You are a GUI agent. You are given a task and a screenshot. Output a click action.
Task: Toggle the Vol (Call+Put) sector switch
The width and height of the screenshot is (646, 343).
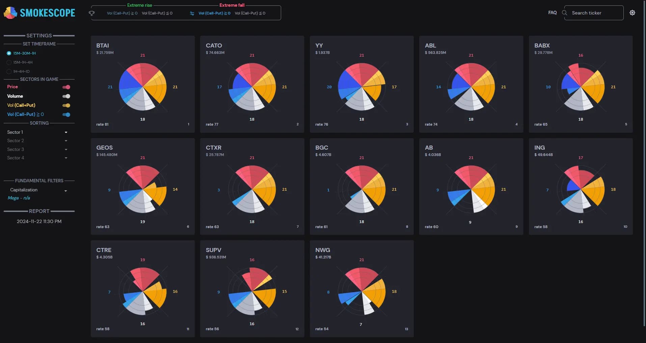[66, 105]
